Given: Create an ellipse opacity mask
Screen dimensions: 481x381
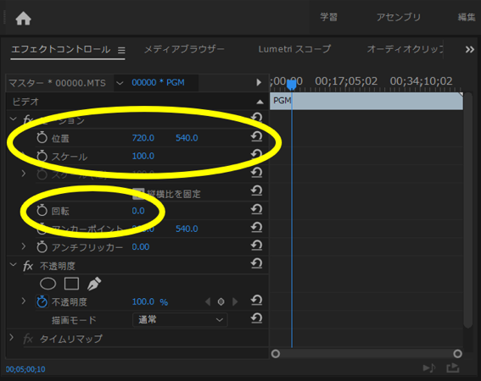Looking at the screenshot, I should [48, 284].
